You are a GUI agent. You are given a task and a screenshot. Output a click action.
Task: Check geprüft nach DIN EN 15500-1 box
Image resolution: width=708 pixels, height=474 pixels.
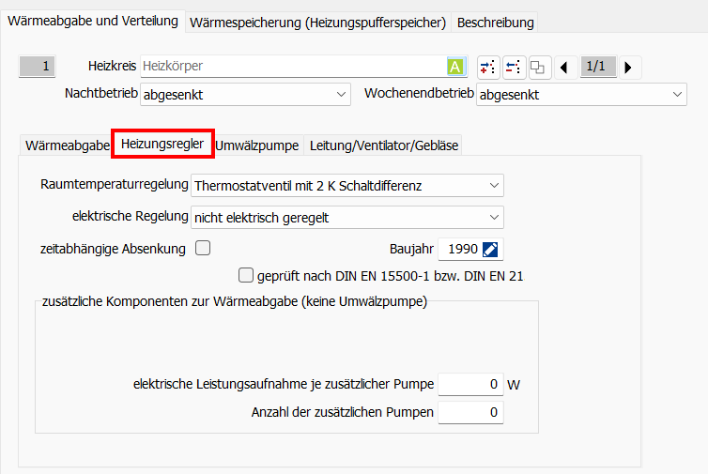[246, 276]
